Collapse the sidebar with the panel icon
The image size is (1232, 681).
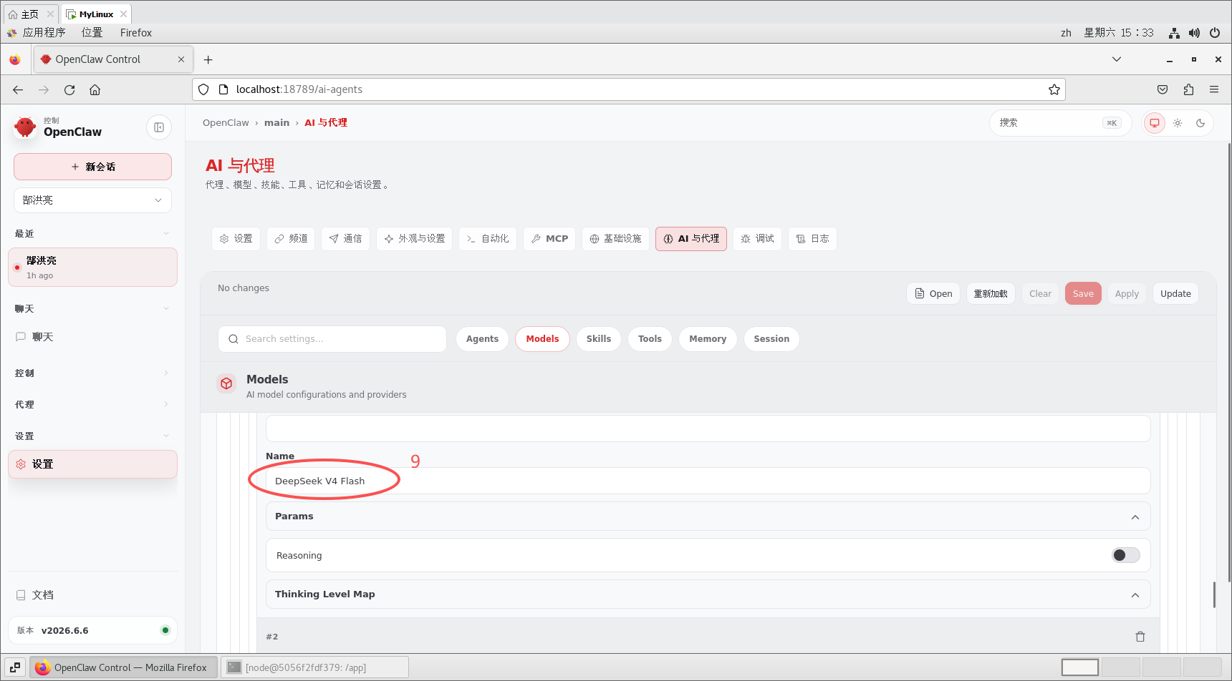(159, 127)
